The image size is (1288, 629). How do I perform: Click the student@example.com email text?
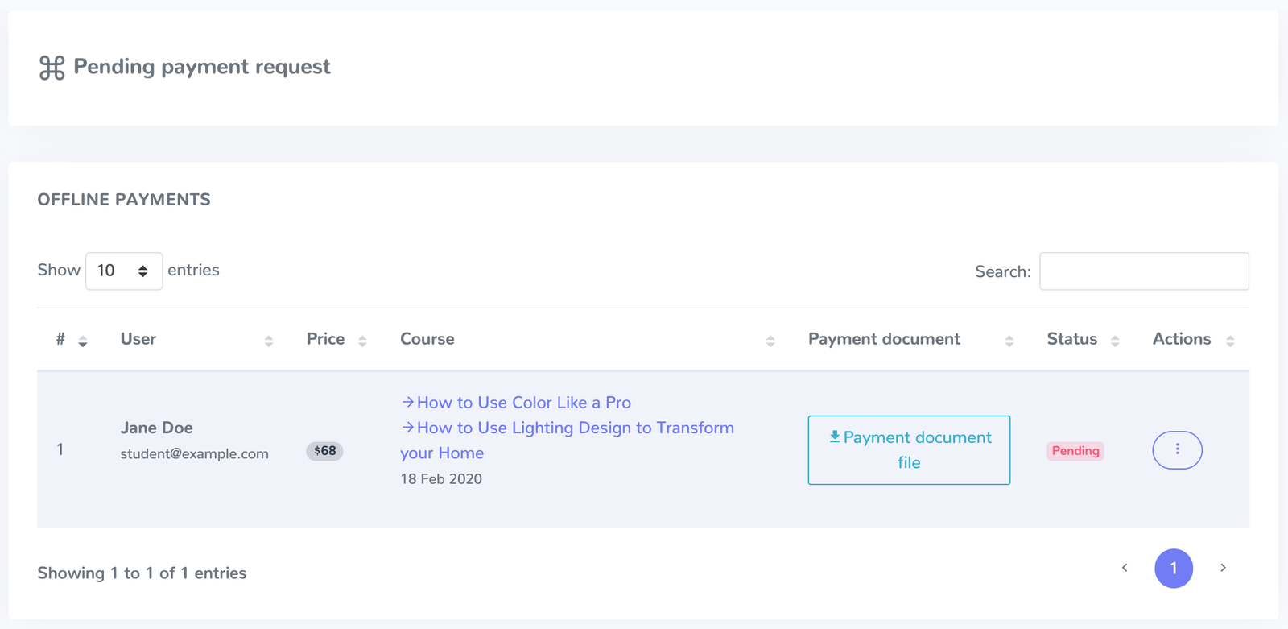tap(195, 454)
